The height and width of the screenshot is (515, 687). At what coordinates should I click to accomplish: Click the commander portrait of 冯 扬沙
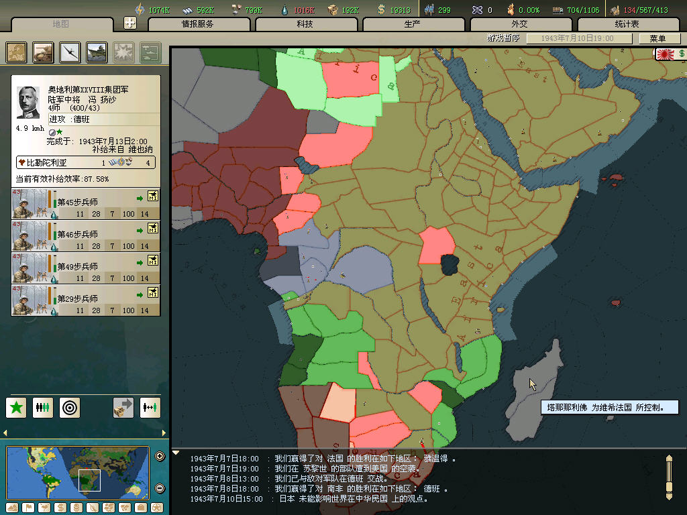point(28,101)
